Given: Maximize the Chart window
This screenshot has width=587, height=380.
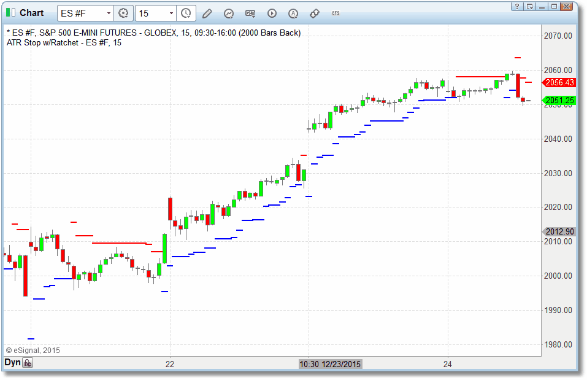Looking at the screenshot, I should [x=554, y=6].
